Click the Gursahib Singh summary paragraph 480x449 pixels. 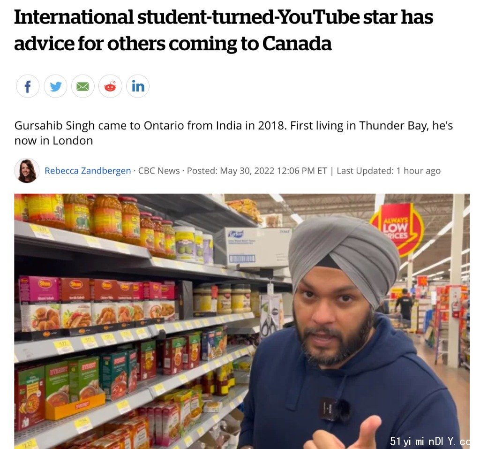tap(233, 133)
